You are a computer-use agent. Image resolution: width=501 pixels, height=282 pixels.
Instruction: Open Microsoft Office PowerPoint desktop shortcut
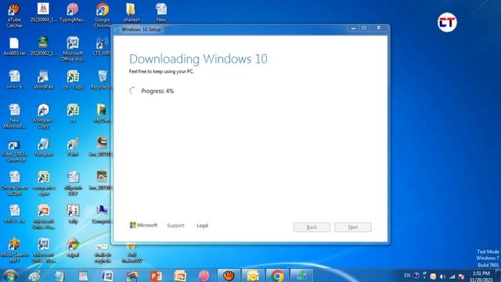pyautogui.click(x=44, y=217)
